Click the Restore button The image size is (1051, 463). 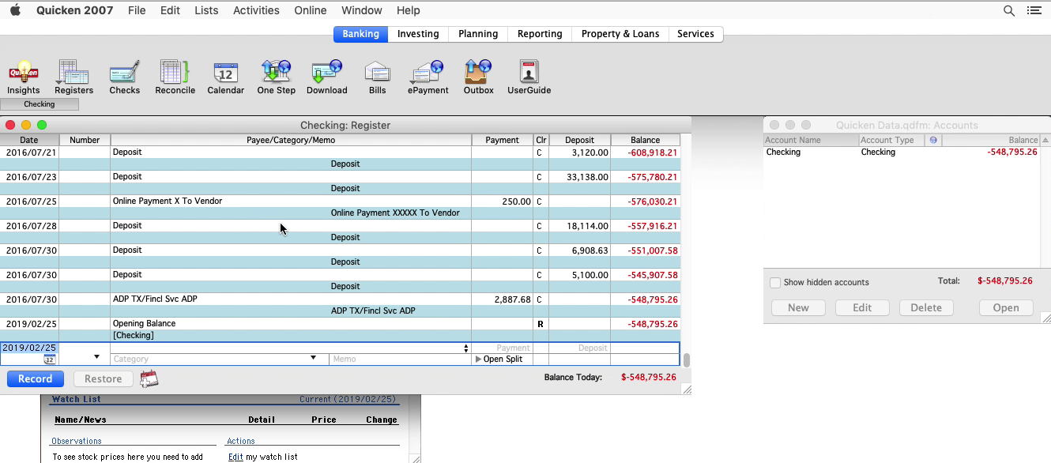click(104, 378)
